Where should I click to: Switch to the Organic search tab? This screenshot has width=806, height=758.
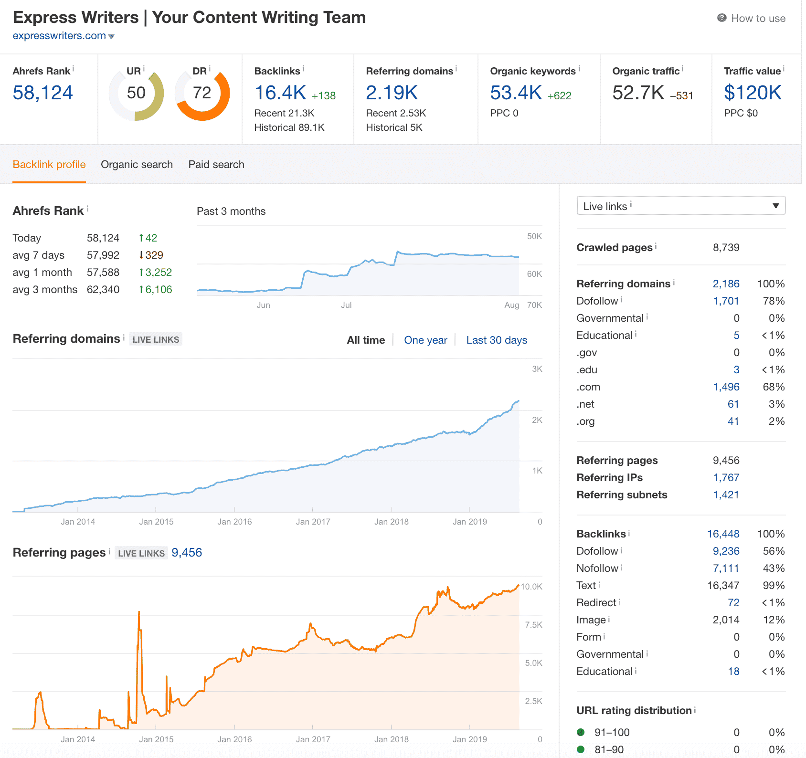coord(137,165)
